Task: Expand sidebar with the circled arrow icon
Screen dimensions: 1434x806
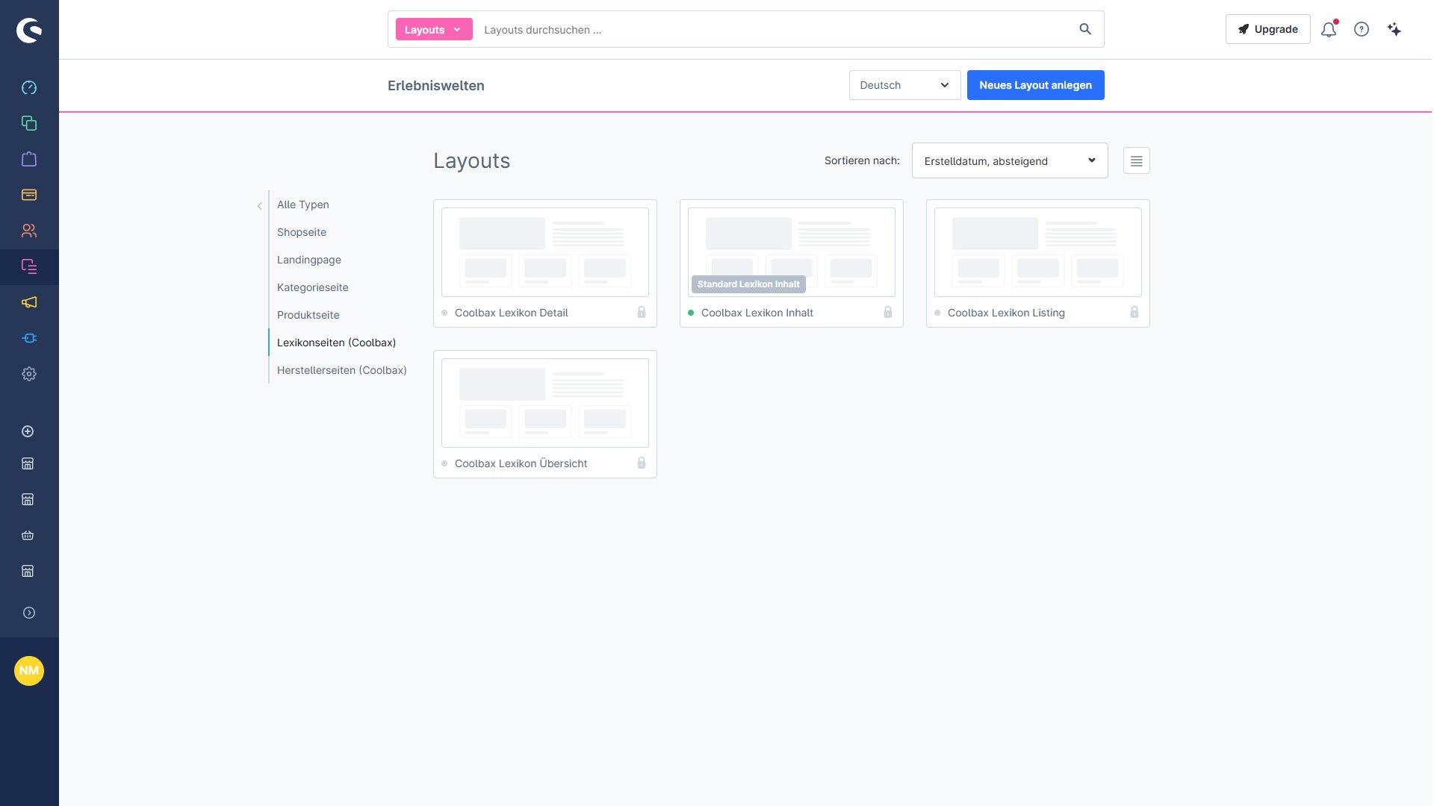Action: point(29,613)
